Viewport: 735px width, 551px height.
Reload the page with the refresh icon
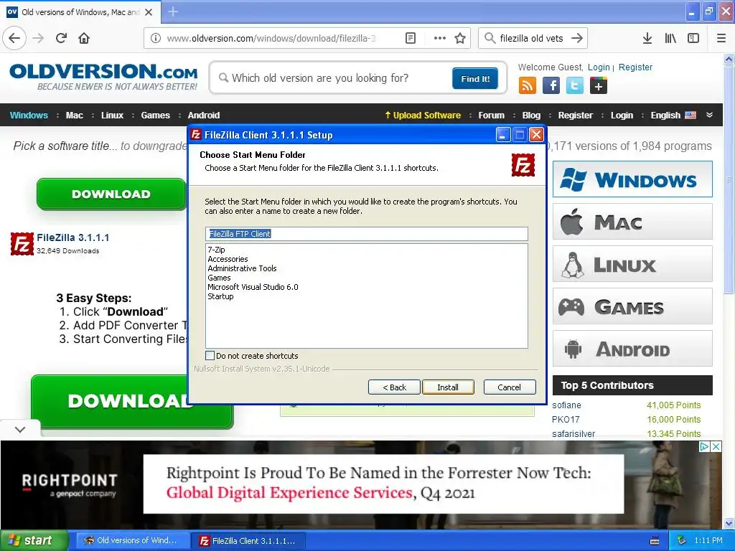point(62,39)
